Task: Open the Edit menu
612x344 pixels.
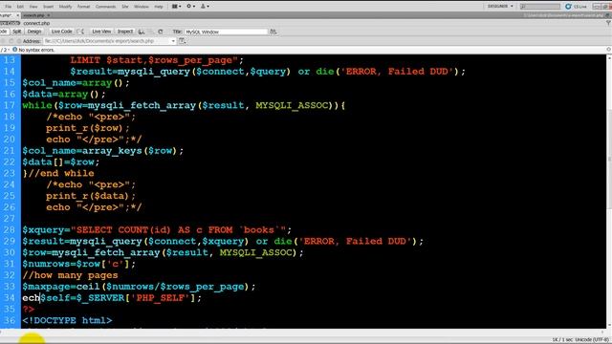Action: [x=20, y=7]
